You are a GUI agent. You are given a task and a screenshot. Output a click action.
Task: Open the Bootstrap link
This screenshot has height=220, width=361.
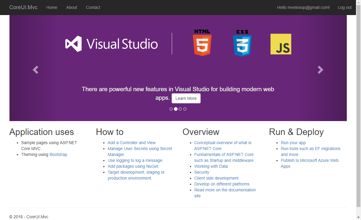point(58,154)
